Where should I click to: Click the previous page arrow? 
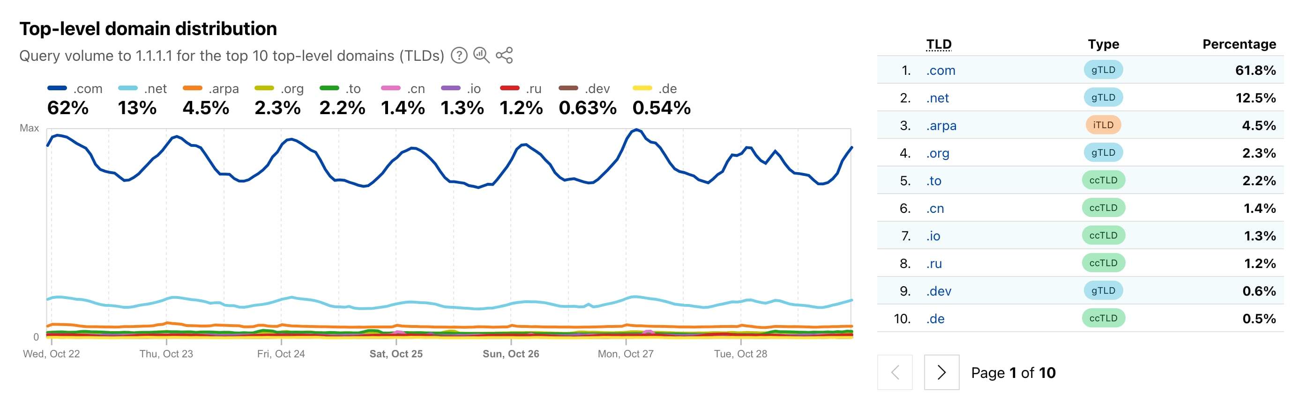tap(895, 372)
